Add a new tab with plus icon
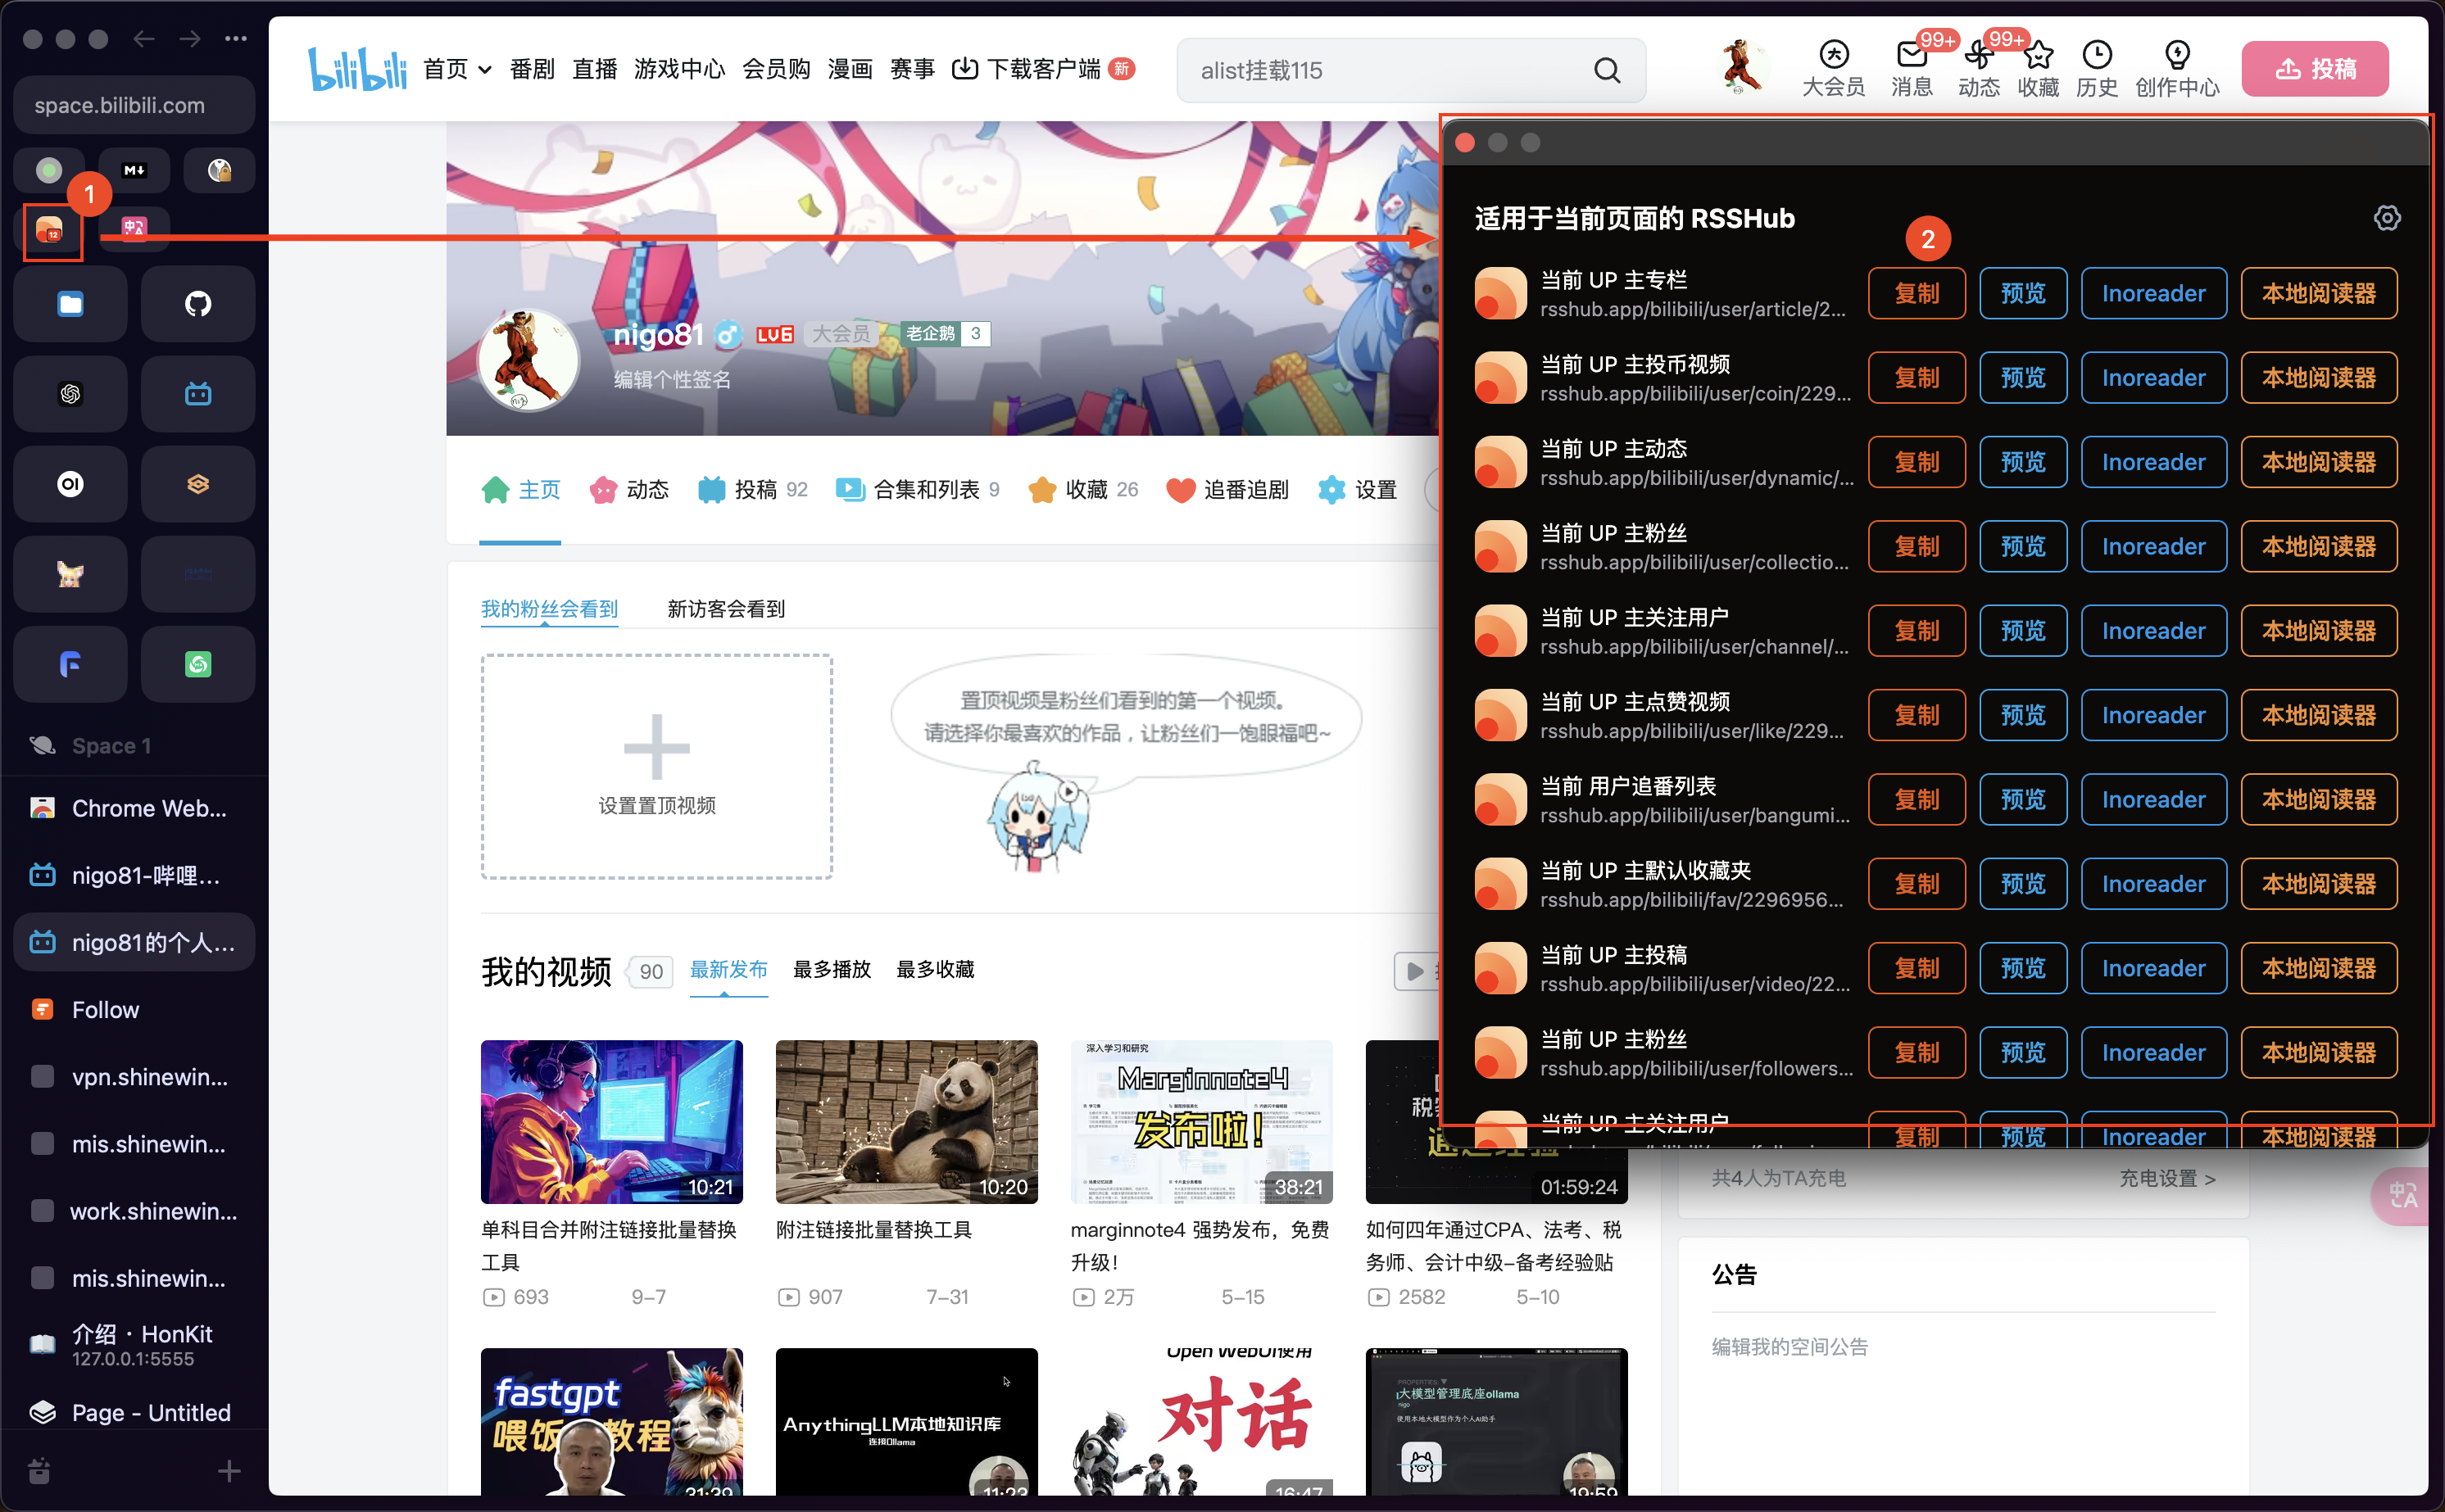 pyautogui.click(x=228, y=1471)
